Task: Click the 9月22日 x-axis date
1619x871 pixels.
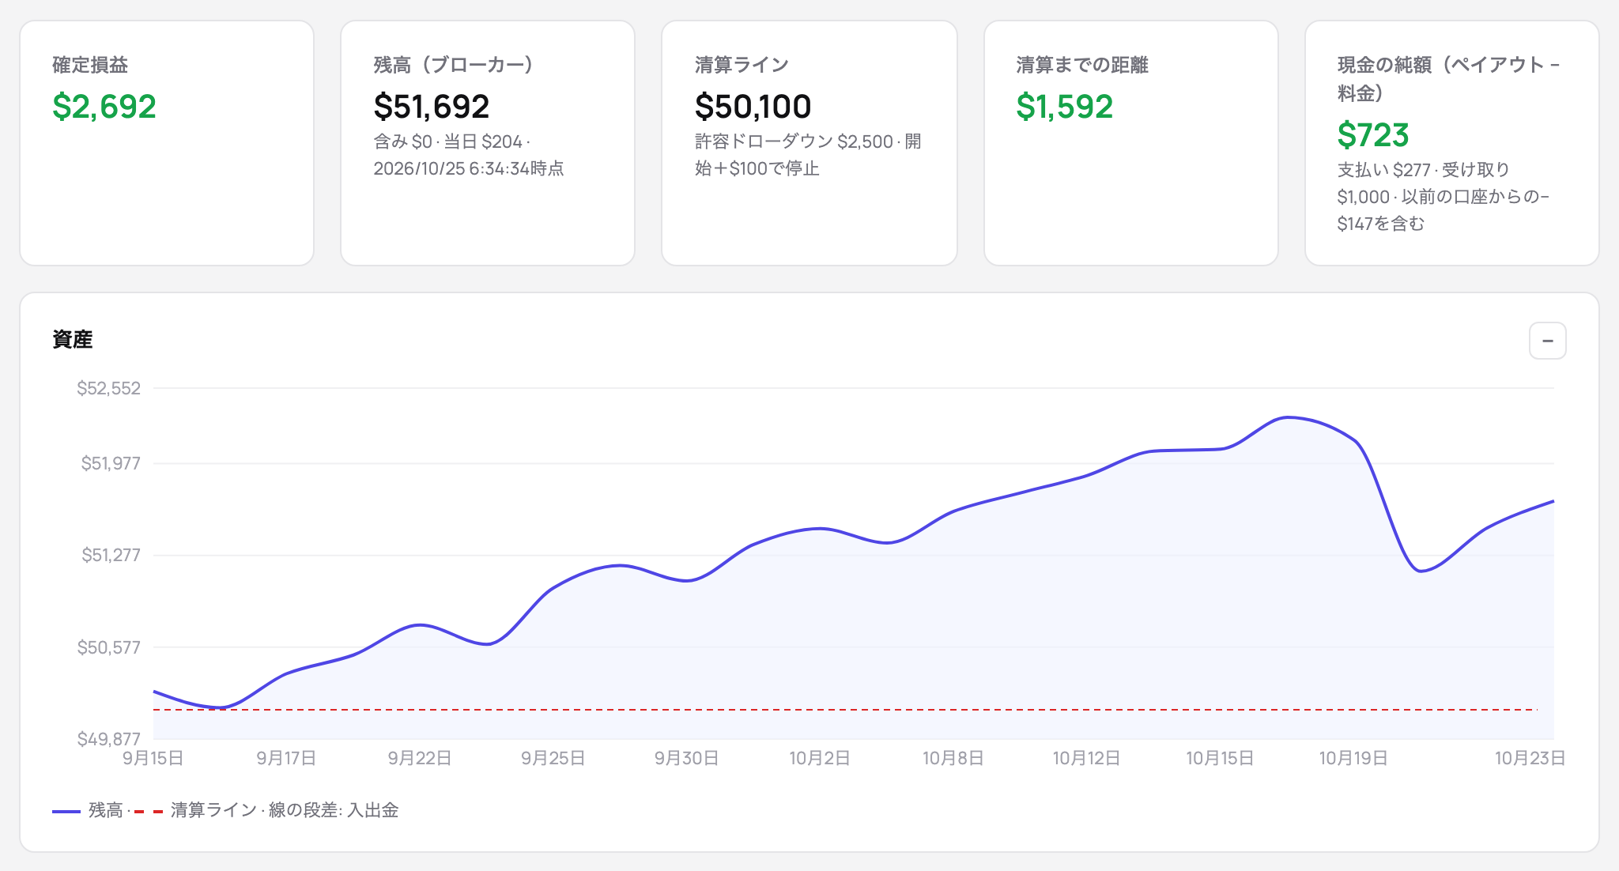Action: point(420,758)
